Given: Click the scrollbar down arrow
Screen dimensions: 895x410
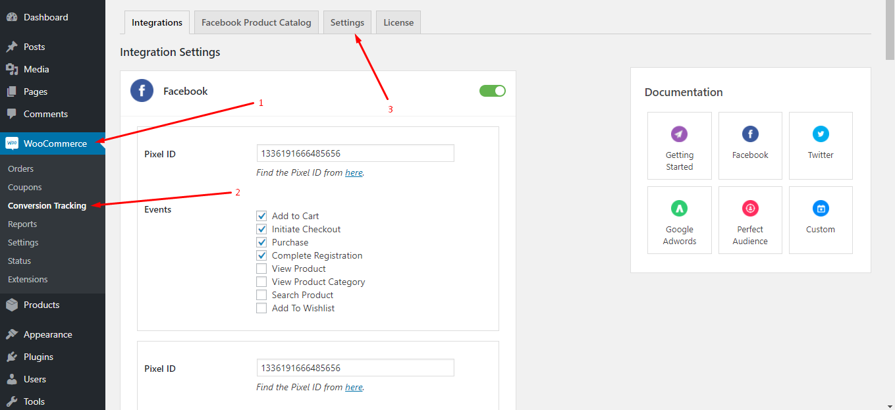Looking at the screenshot, I should 889,405.
